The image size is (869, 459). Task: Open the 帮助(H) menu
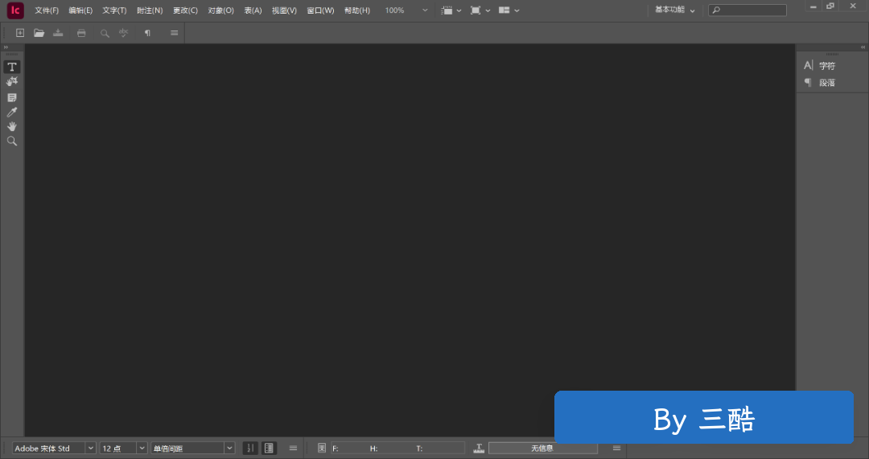coord(357,10)
